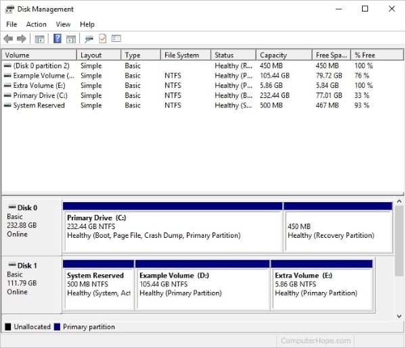Click the scroll up arrow in disk pane
Viewport: 406px width, 348px height.
[x=399, y=201]
